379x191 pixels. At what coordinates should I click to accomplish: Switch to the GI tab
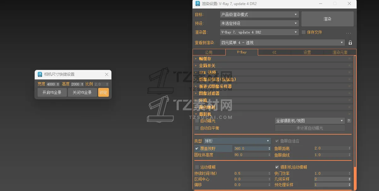pos(274,52)
